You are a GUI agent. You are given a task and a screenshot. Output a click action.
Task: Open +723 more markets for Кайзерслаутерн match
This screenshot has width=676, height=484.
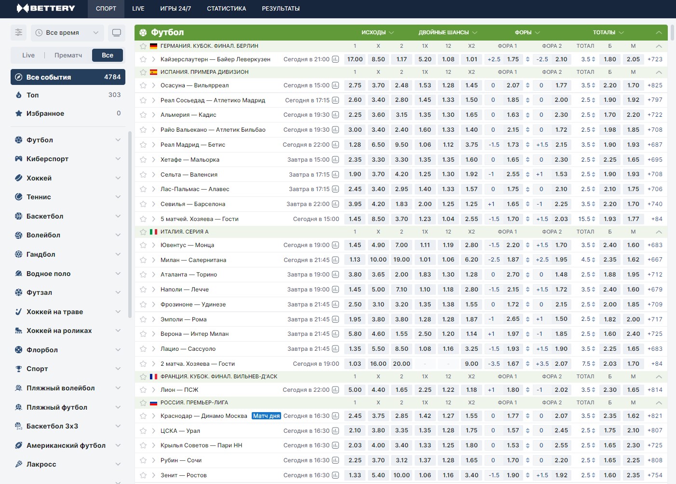click(655, 59)
